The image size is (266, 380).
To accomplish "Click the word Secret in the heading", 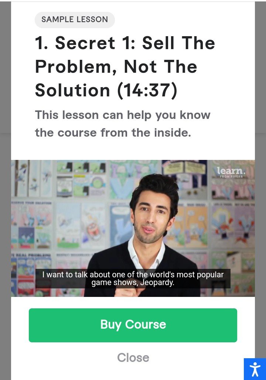I will tap(85, 43).
